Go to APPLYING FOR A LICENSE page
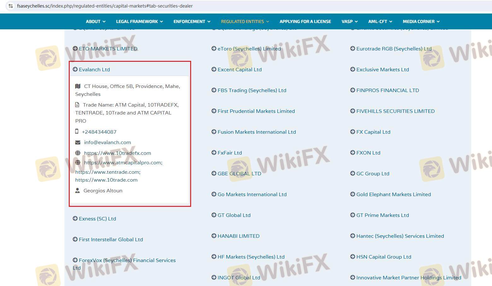Viewport: 492px width, 286px height. point(305,21)
